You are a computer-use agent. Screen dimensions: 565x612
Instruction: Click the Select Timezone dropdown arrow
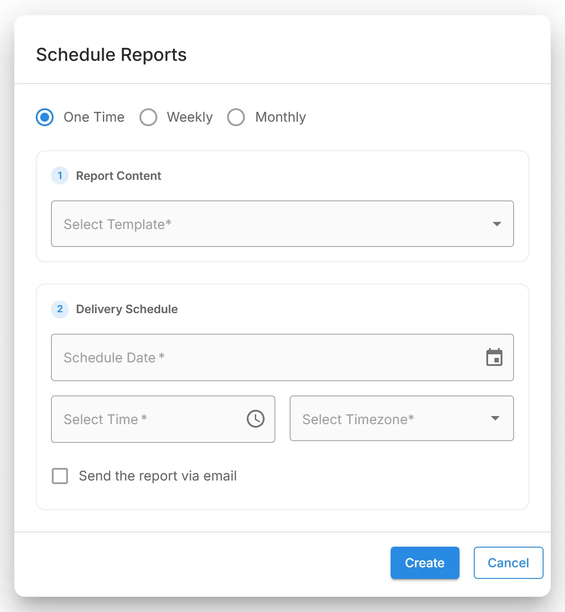pyautogui.click(x=495, y=418)
